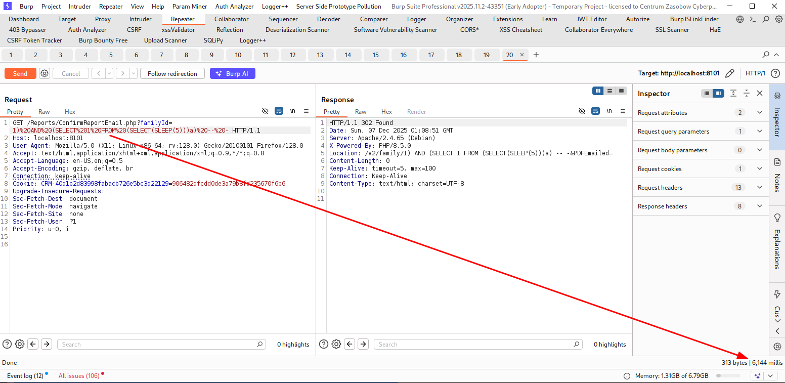Click Follow redirection button

pos(172,73)
